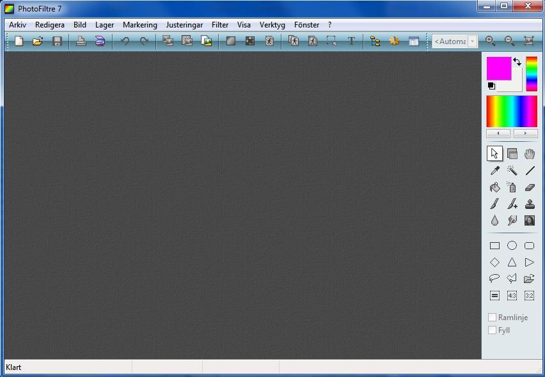This screenshot has width=545, height=377.
Task: Show next palette with right arrow
Action: [526, 134]
